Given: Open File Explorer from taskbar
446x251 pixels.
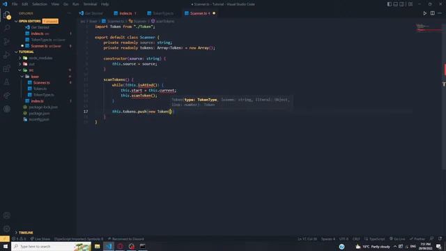Looking at the screenshot, I should click(x=98, y=246).
